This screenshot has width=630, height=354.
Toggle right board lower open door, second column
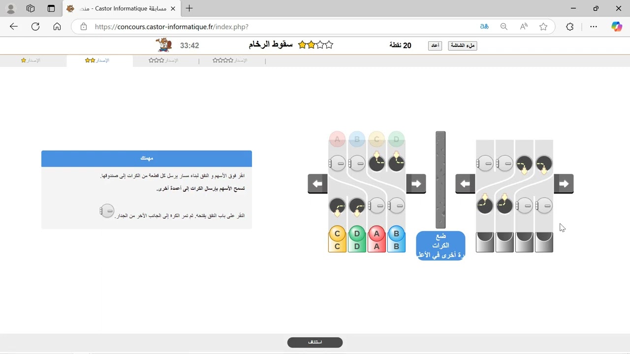tap(504, 206)
